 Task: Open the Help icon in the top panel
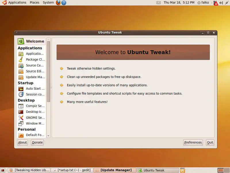click(x=64, y=3)
